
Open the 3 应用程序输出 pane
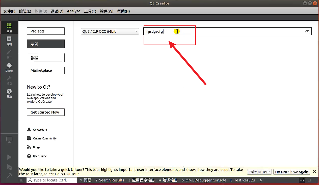(x=141, y=180)
